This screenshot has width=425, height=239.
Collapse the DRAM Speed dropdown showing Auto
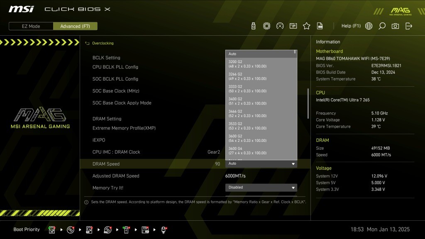point(261,164)
